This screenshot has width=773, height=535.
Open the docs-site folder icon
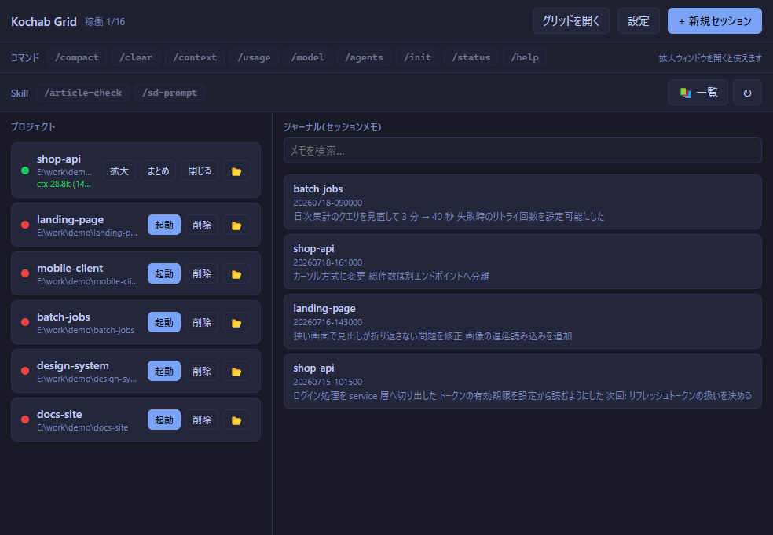click(236, 420)
